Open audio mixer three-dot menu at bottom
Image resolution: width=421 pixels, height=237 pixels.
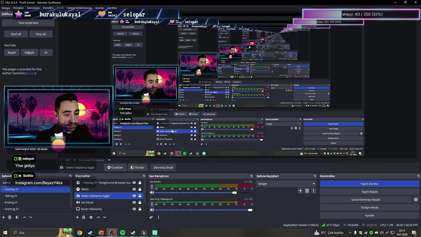tap(158, 217)
